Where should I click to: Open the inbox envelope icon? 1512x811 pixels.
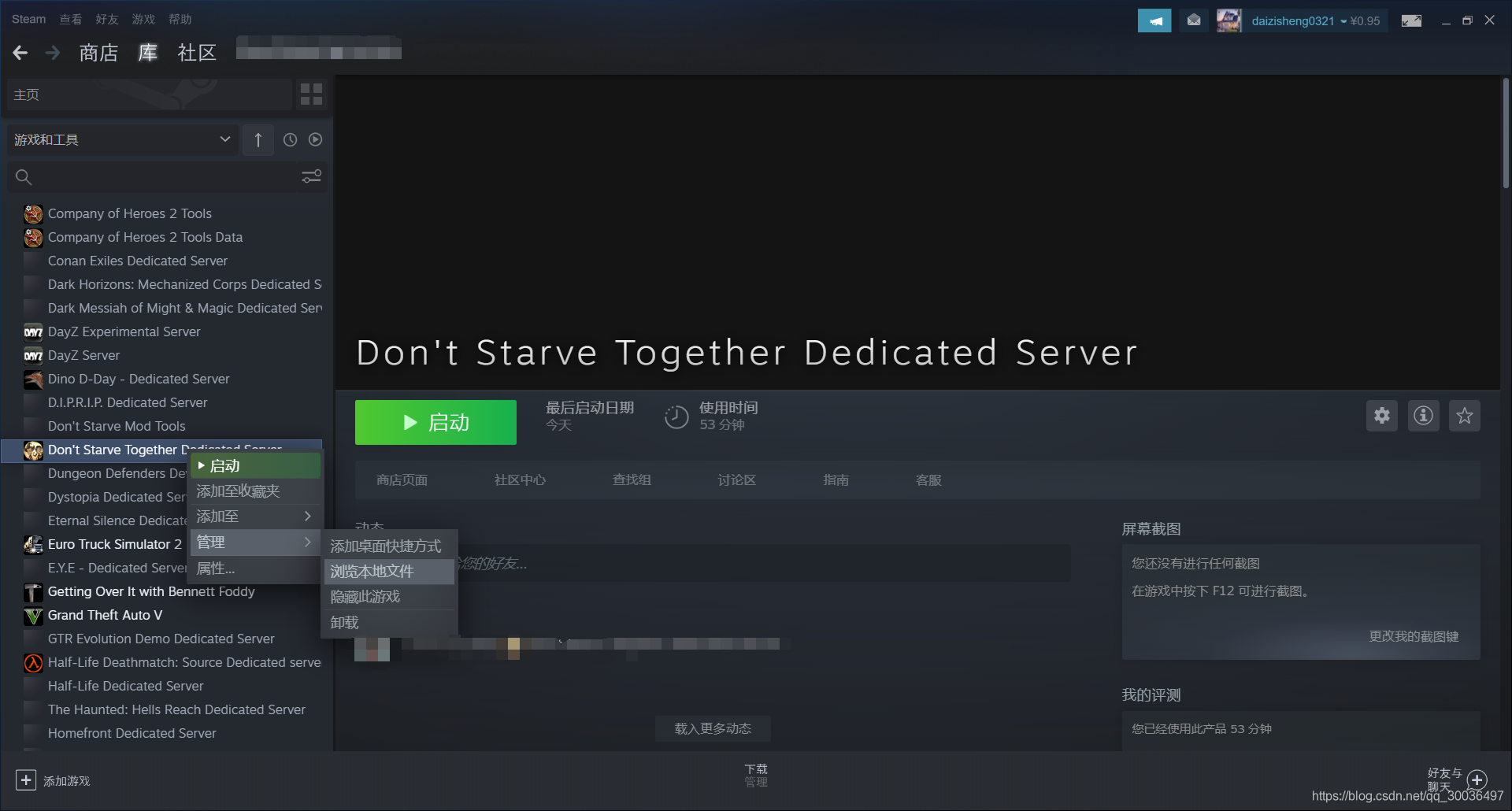tap(1194, 20)
